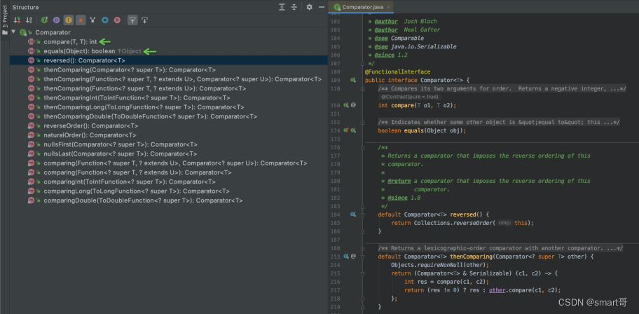This screenshot has height=314, width=639.
Task: Select comparingLong row in Structure
Action: [x=169, y=191]
